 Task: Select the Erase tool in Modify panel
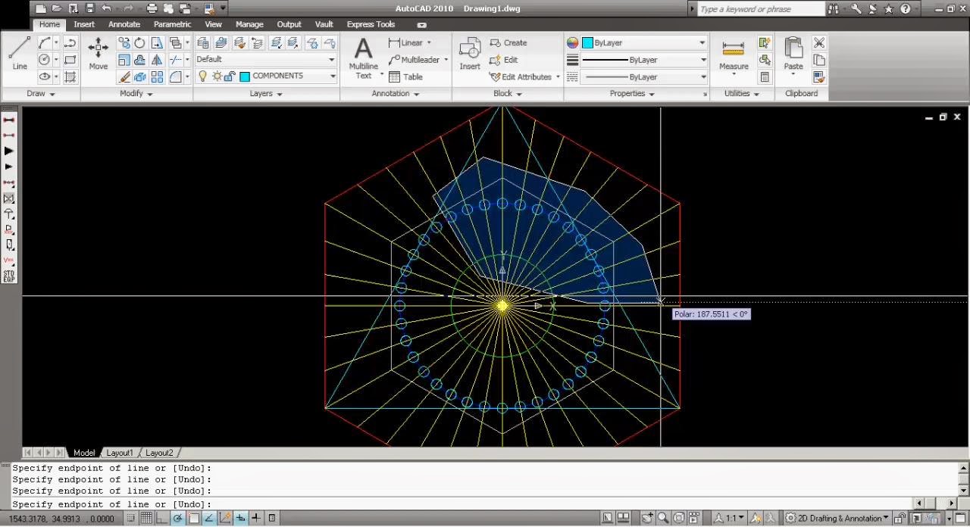tap(125, 76)
